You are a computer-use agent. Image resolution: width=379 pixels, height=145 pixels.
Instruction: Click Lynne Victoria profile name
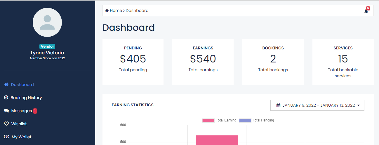[47, 53]
